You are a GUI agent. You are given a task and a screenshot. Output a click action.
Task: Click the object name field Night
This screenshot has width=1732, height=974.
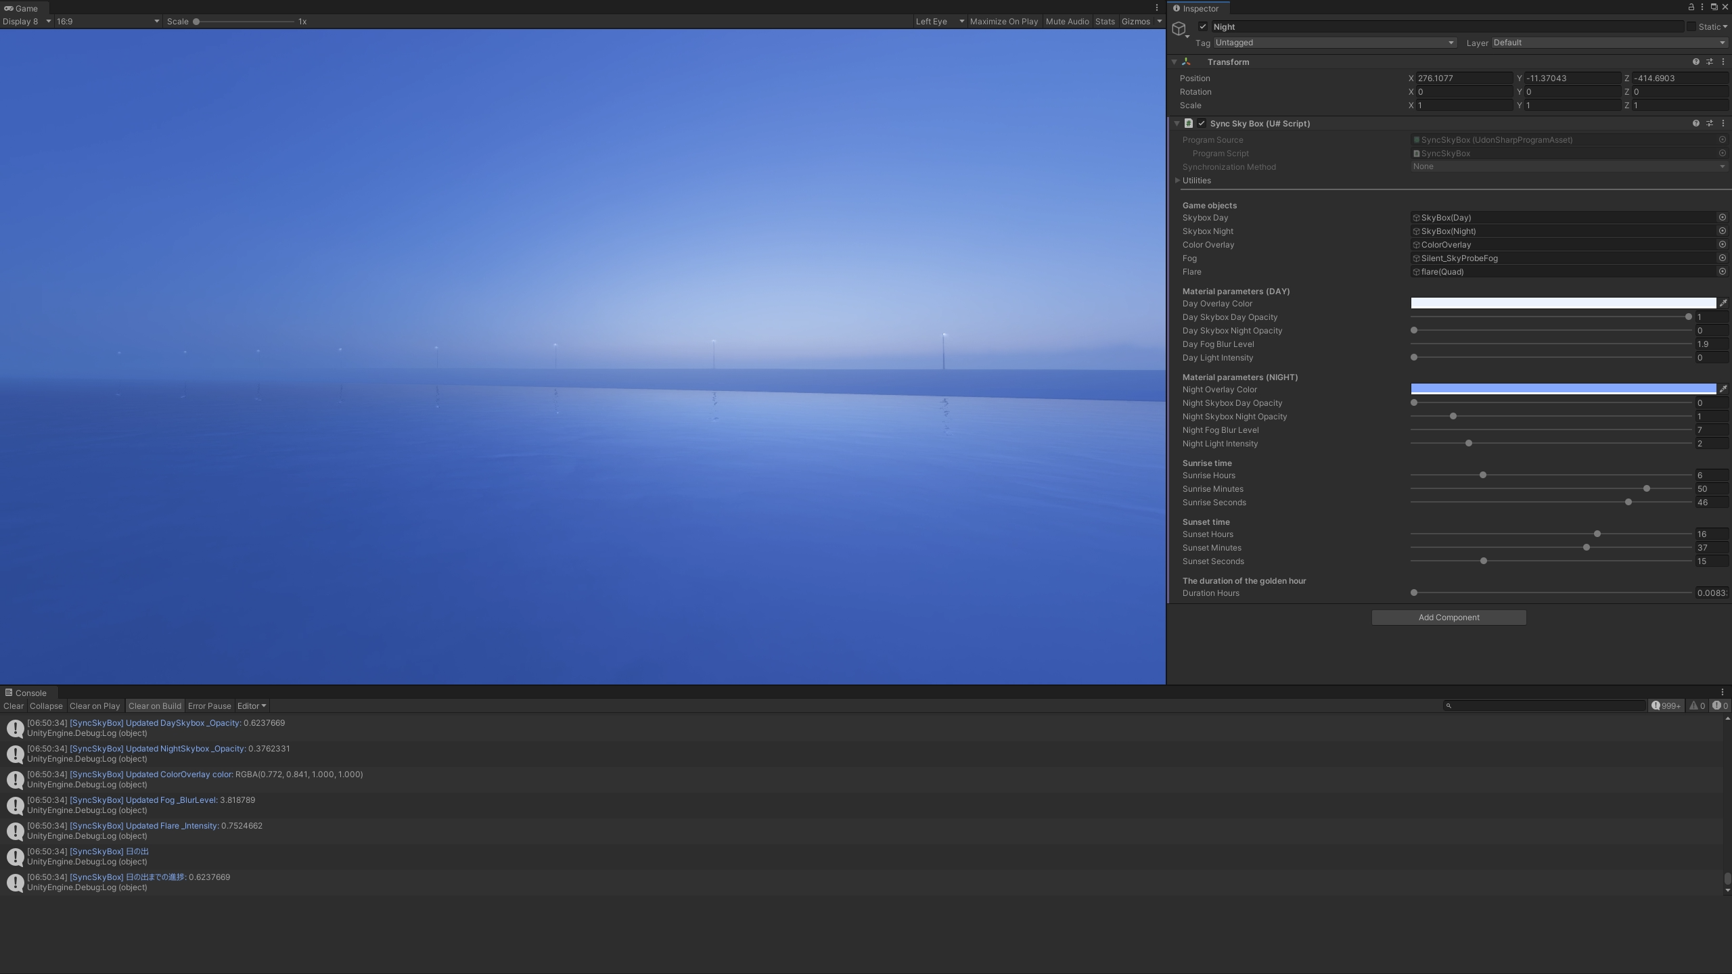(x=1446, y=26)
